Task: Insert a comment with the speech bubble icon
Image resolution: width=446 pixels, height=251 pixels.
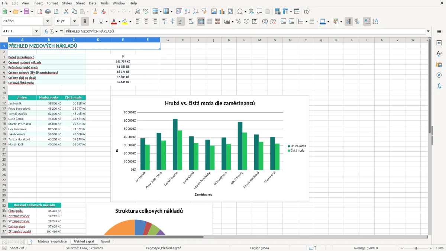Action: tap(259, 12)
